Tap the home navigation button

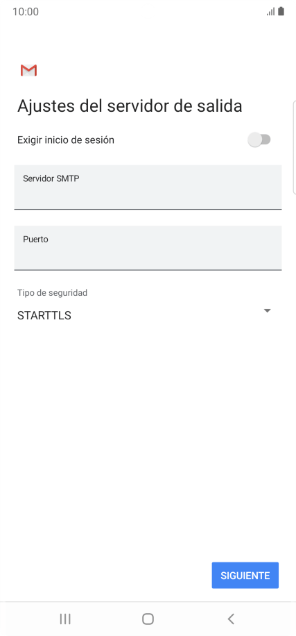pos(148,619)
